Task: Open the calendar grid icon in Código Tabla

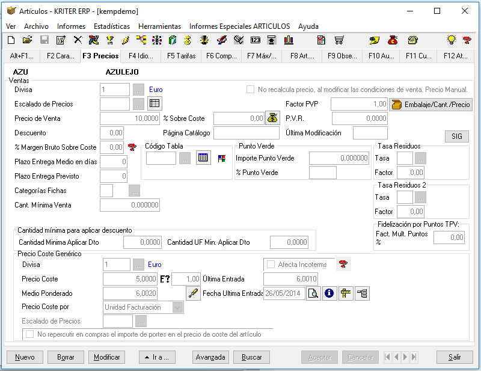Action: point(203,158)
